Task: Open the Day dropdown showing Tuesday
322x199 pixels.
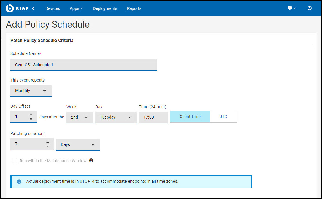Action: click(116, 117)
